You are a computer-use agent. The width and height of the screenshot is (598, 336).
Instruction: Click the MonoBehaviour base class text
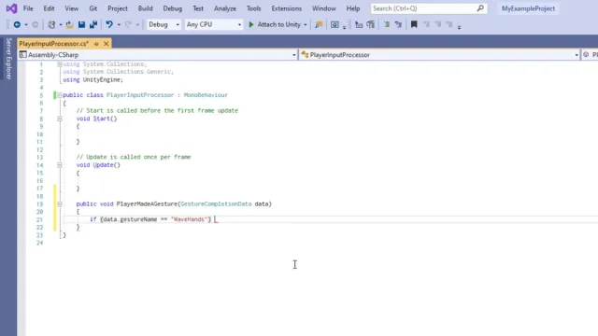click(206, 95)
